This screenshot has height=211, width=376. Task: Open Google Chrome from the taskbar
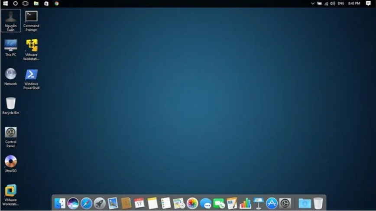57,3
